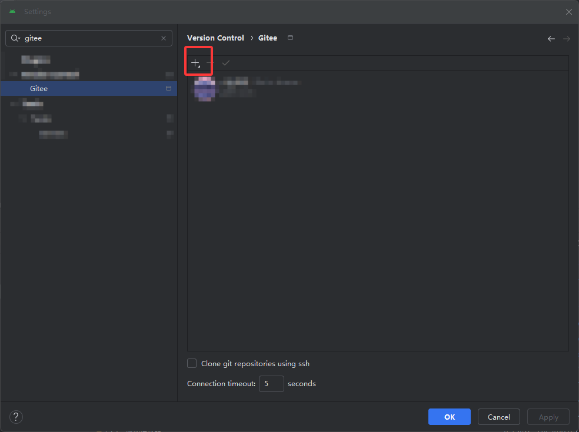The height and width of the screenshot is (432, 579).
Task: Click the icon beside the Gitee breadcrumb
Action: [x=290, y=37]
